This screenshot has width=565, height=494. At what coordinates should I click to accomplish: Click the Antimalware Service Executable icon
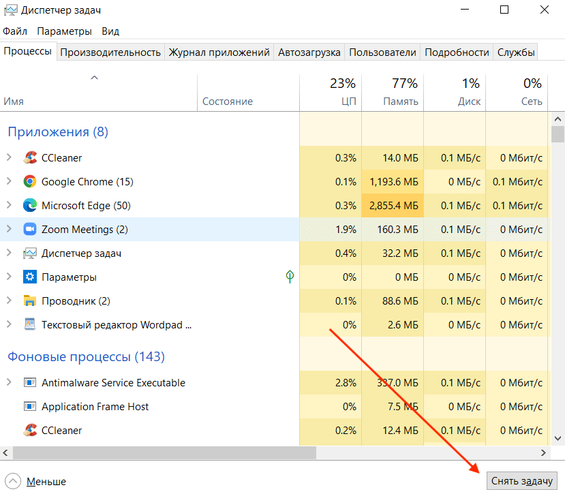click(30, 382)
